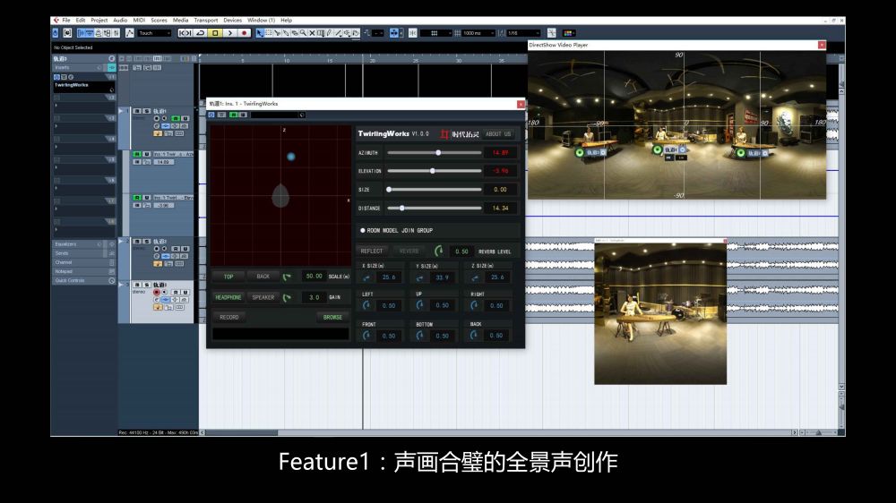This screenshot has height=503, width=896.
Task: Click the scale knob beside the BACK button
Action: click(x=288, y=277)
